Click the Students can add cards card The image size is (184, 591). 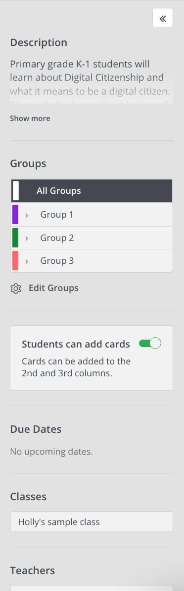[x=92, y=358]
